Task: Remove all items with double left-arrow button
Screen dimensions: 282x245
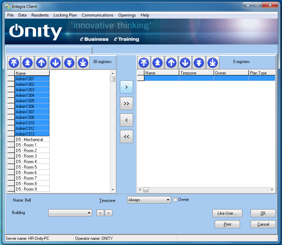Action: 126,136
